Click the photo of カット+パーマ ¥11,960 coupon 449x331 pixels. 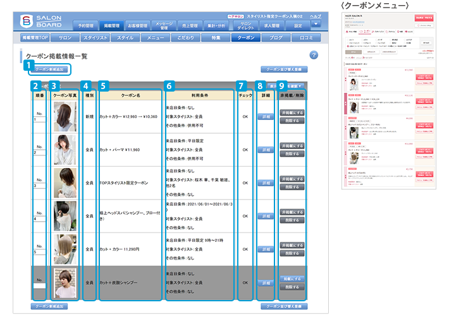point(65,150)
